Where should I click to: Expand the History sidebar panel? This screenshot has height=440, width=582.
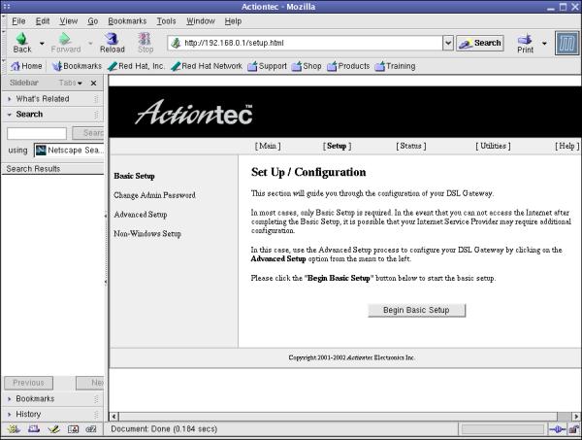(52, 414)
